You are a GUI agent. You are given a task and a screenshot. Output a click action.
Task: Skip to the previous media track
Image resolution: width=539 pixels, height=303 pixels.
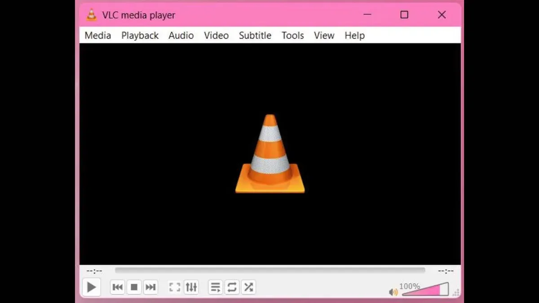coord(118,287)
